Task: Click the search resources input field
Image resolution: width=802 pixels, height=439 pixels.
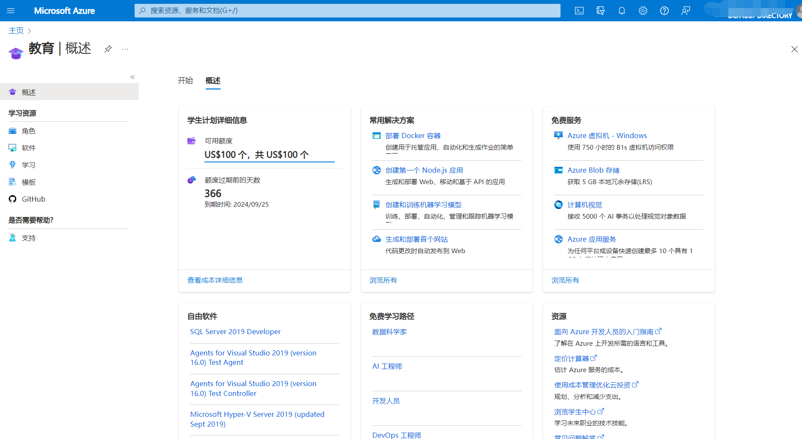Action: [347, 11]
